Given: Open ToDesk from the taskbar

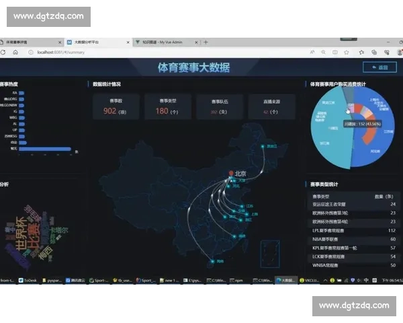Looking at the screenshot, I should pos(28,281).
